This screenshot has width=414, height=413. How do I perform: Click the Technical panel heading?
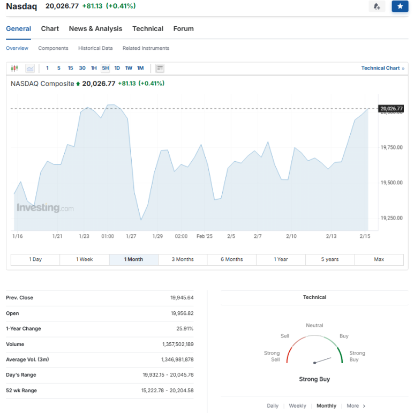314,297
